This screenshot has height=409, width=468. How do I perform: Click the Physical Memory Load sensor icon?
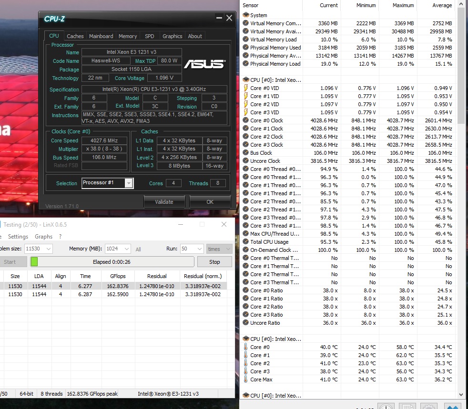245,63
